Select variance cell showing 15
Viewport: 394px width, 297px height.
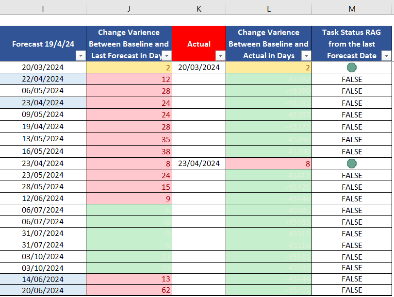(129, 187)
